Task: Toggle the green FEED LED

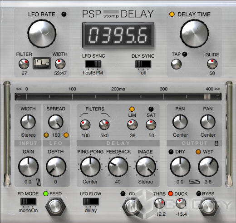Action: click(x=46, y=193)
